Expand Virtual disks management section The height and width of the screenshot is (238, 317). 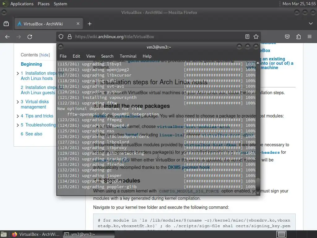18,102
